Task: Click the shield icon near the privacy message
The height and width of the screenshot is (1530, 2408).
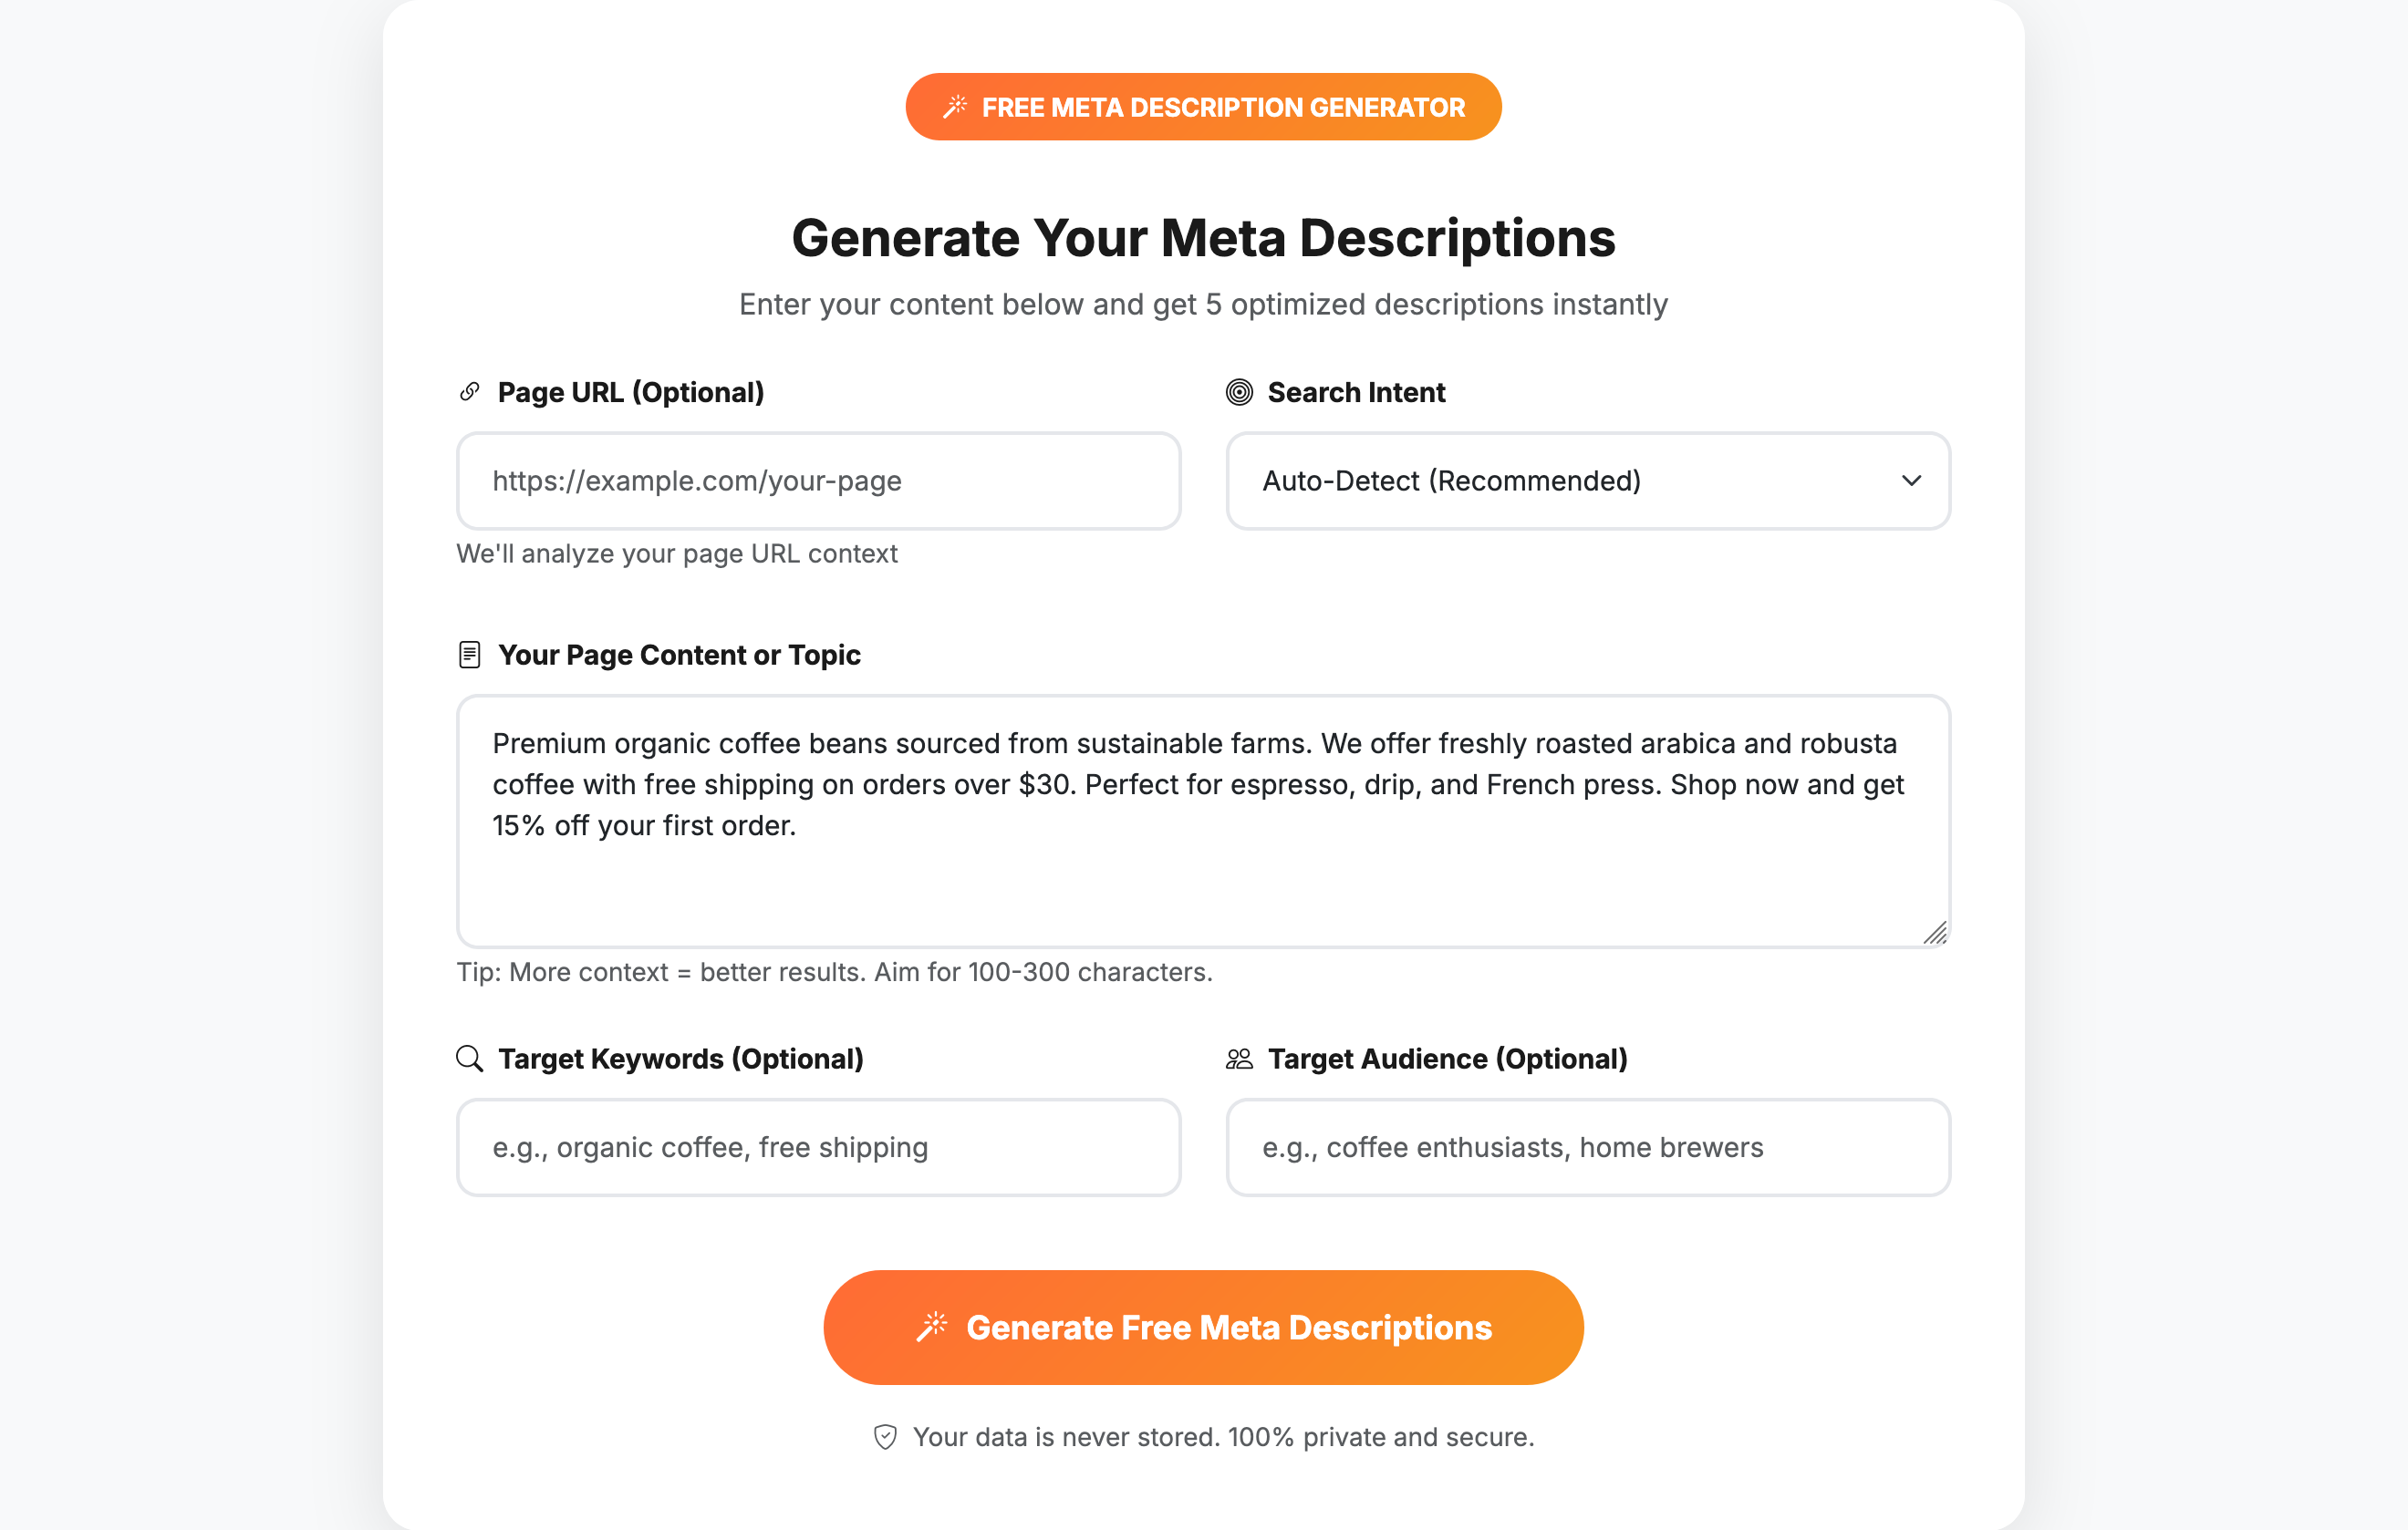Action: coord(884,1436)
